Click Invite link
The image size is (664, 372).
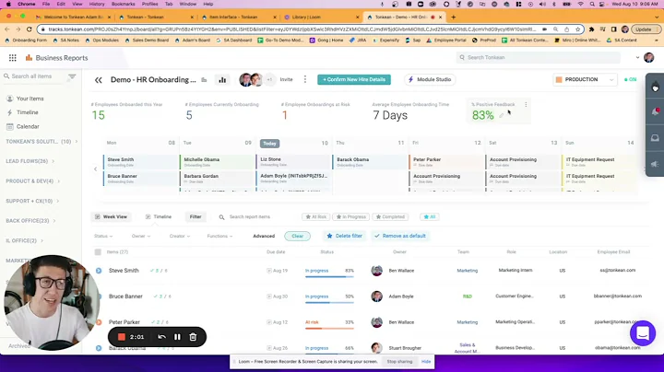click(286, 79)
